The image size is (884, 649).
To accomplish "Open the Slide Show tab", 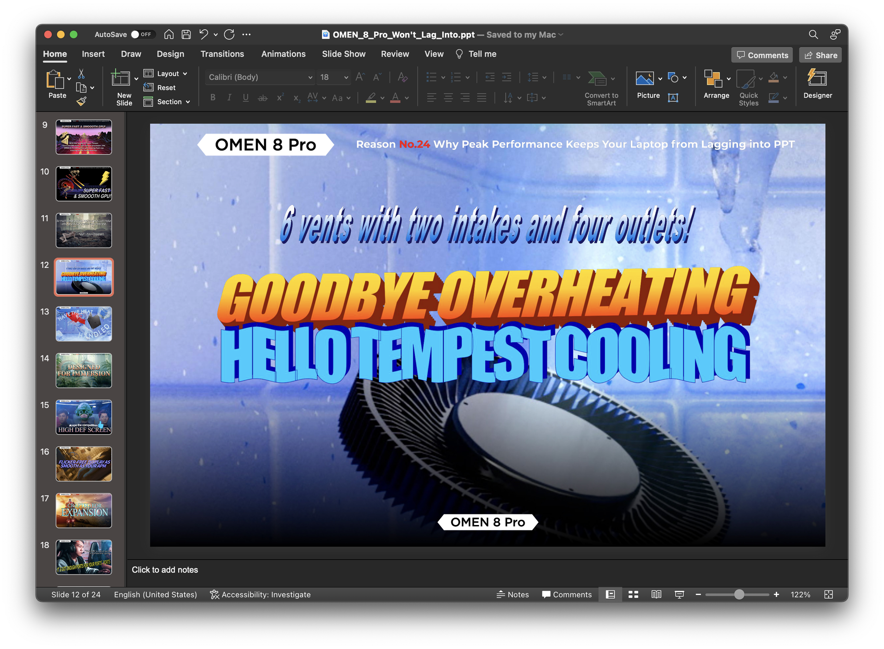I will click(x=344, y=54).
